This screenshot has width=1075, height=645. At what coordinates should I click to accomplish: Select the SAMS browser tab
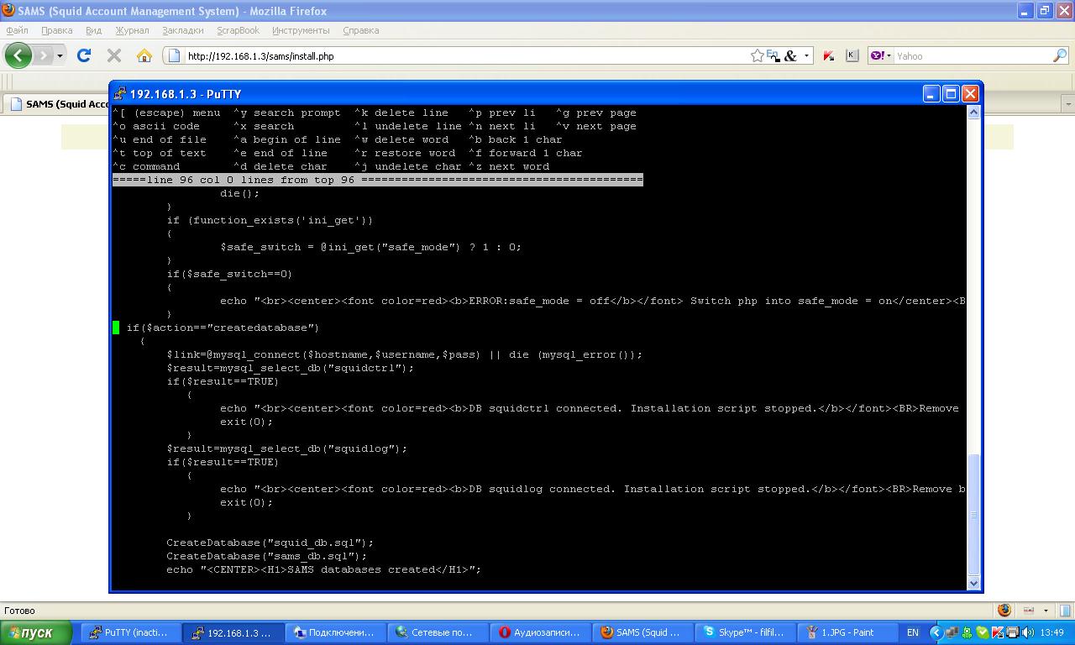(x=55, y=104)
